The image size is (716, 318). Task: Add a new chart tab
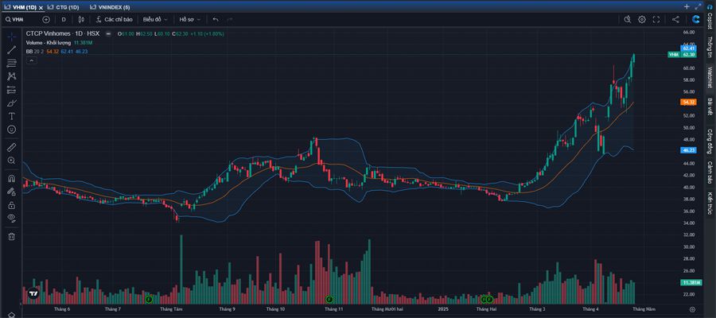(687, 6)
